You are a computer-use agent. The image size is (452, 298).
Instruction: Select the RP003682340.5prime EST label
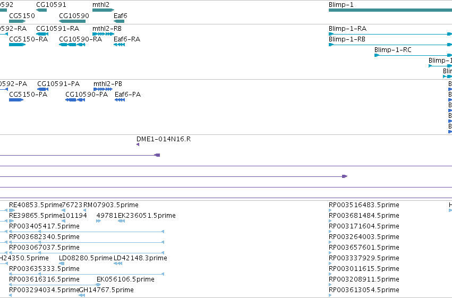(x=45, y=237)
